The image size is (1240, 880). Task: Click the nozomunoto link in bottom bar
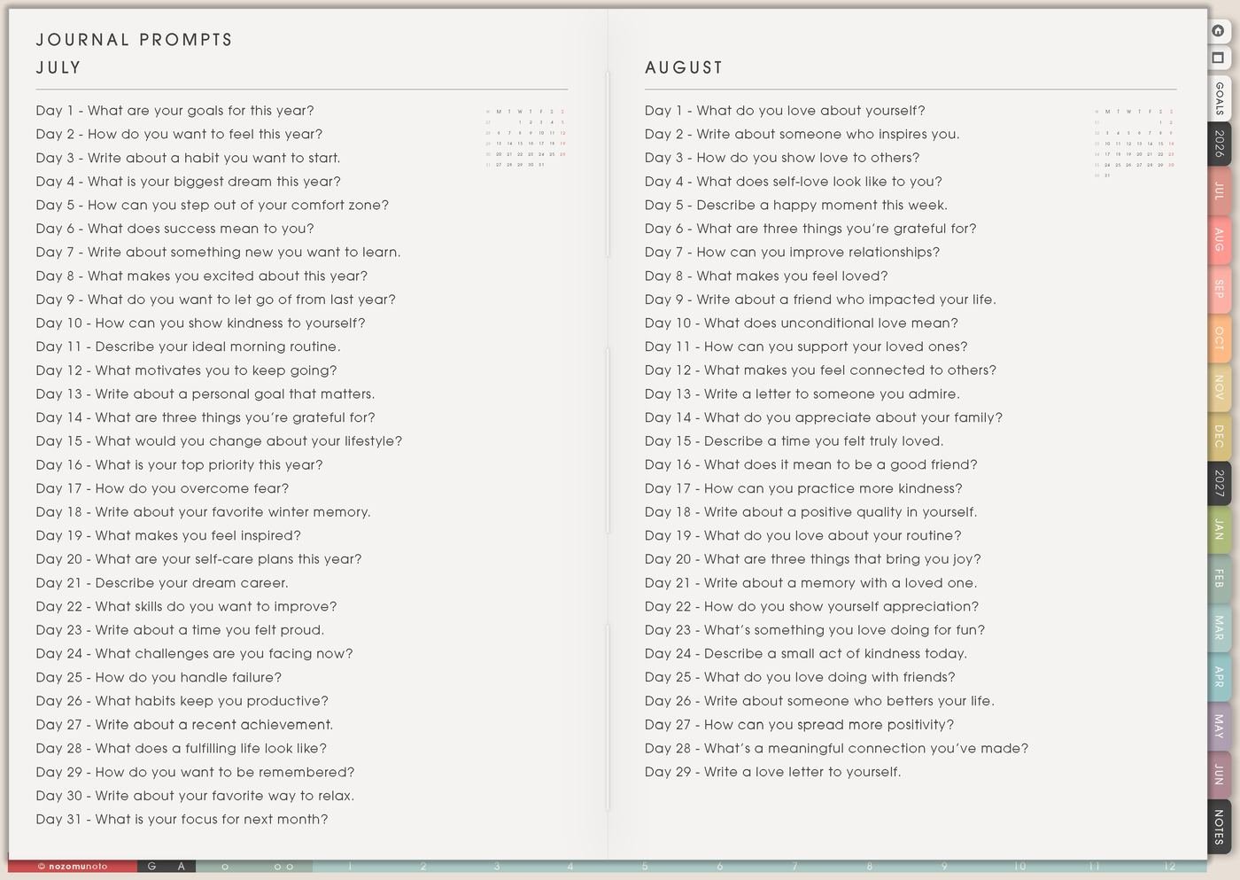coord(73,867)
